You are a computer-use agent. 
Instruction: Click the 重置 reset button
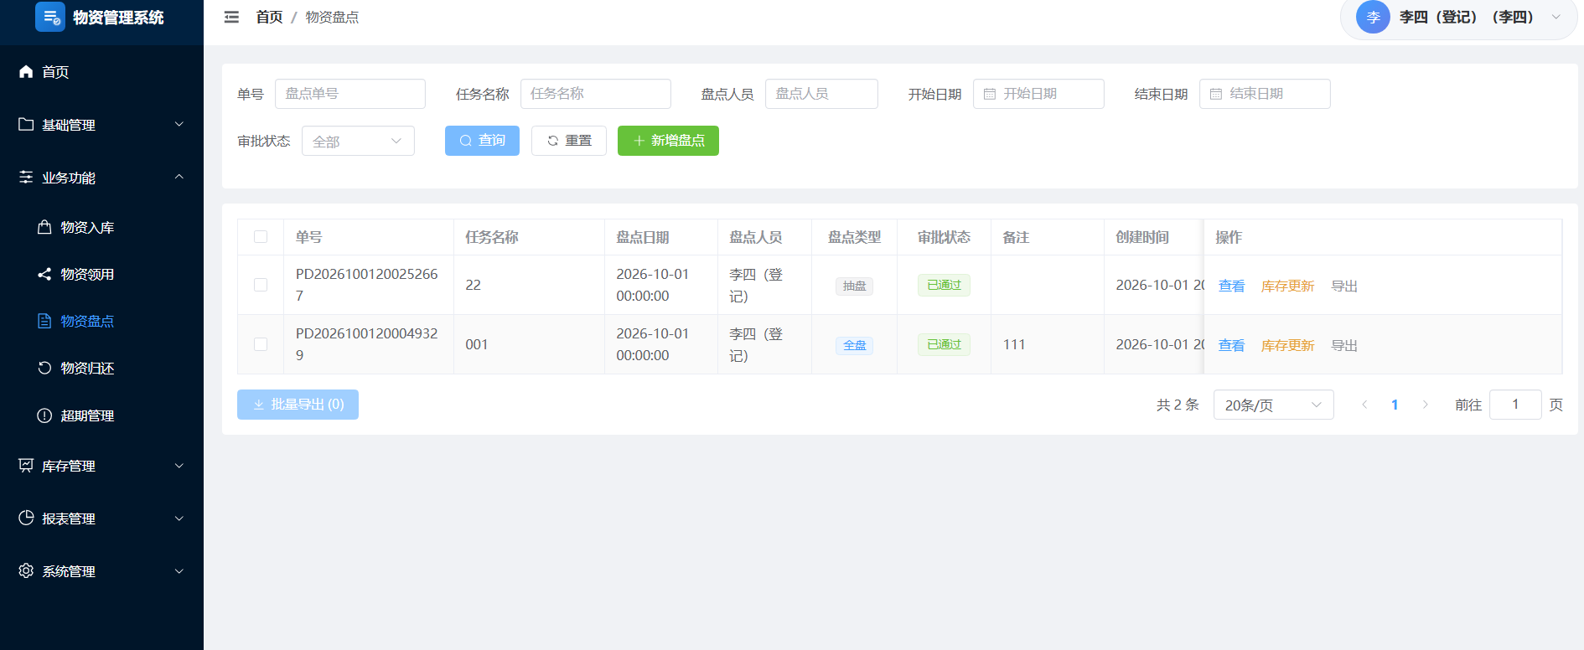tap(569, 141)
